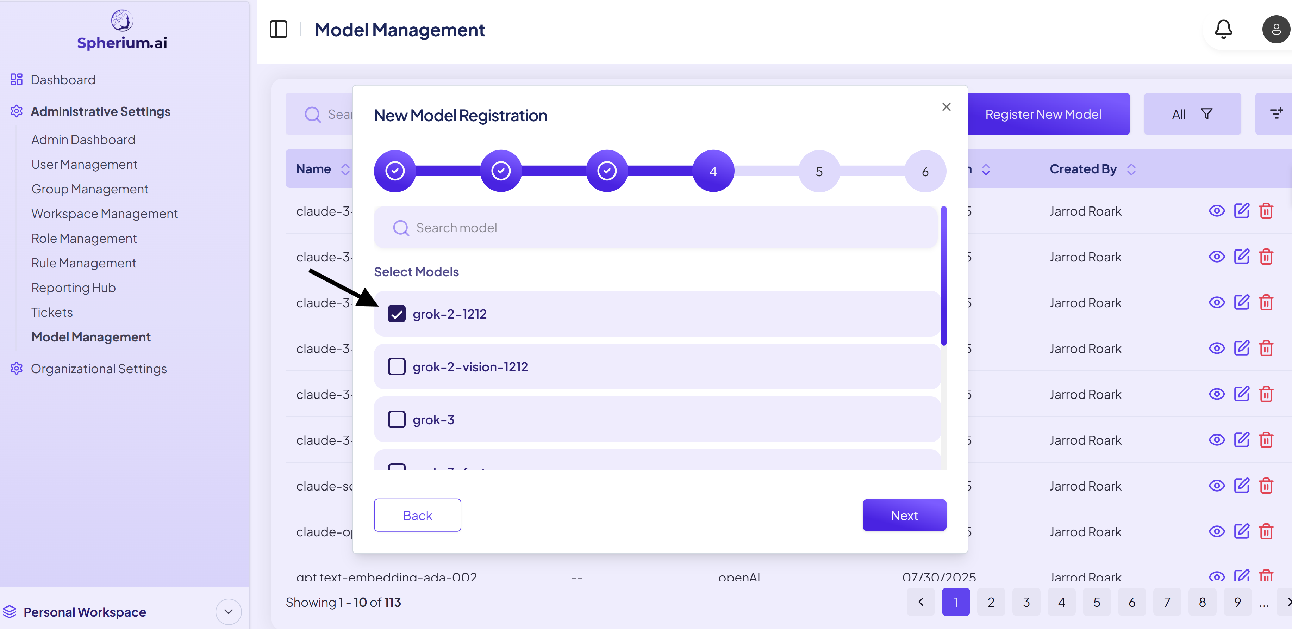Open the column settings filter icon
The width and height of the screenshot is (1292, 629).
point(1275,114)
